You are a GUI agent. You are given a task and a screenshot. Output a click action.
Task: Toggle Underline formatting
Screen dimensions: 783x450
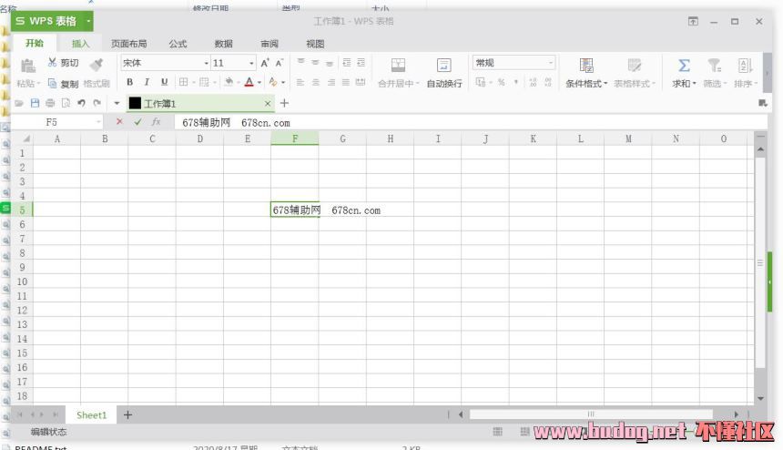click(x=164, y=83)
